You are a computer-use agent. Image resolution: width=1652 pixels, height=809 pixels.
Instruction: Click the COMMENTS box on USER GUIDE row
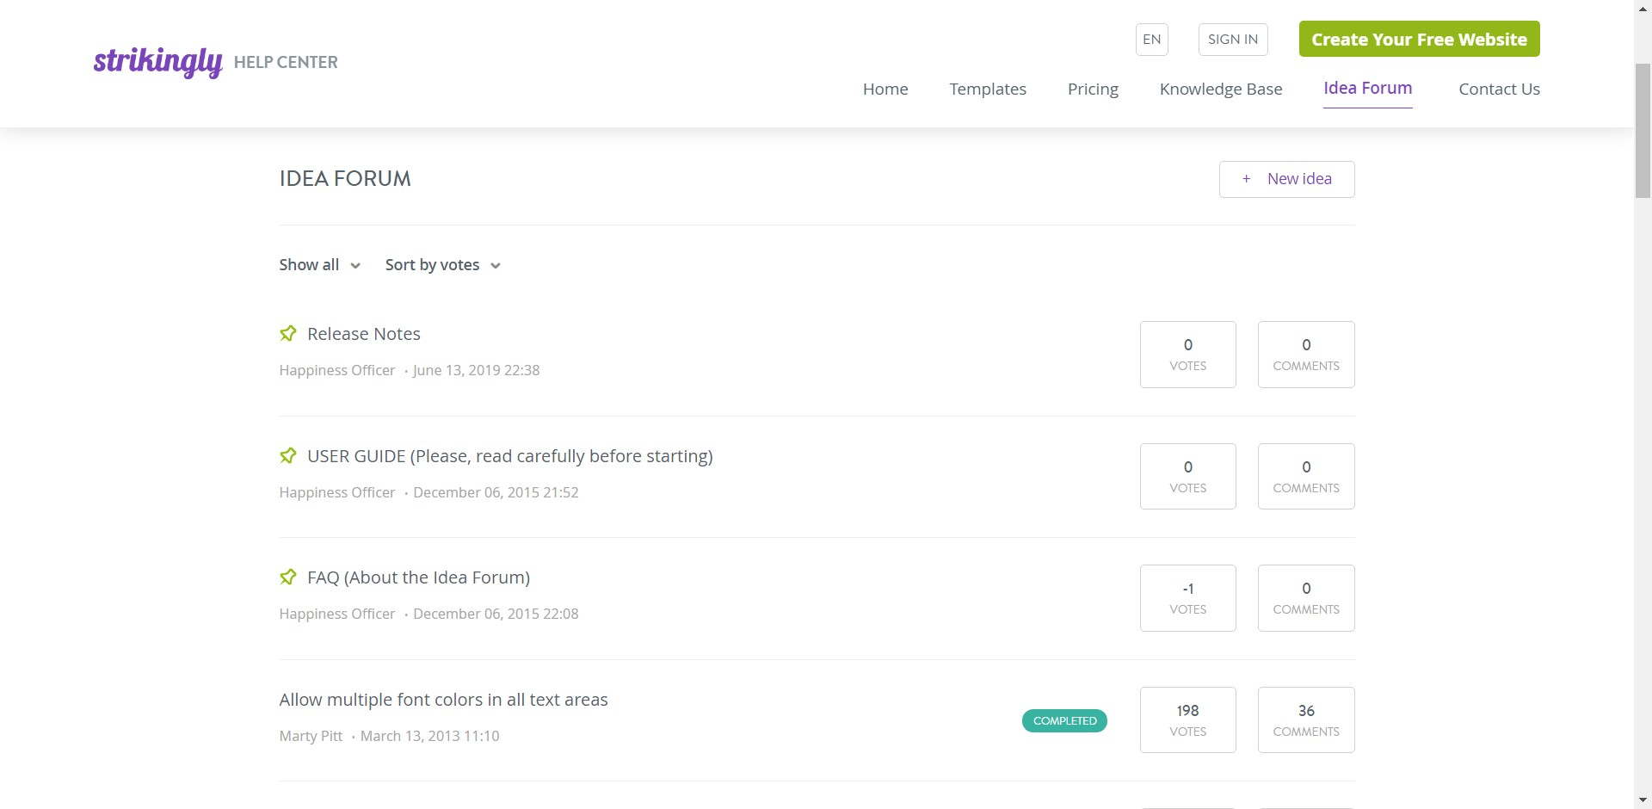click(1305, 476)
